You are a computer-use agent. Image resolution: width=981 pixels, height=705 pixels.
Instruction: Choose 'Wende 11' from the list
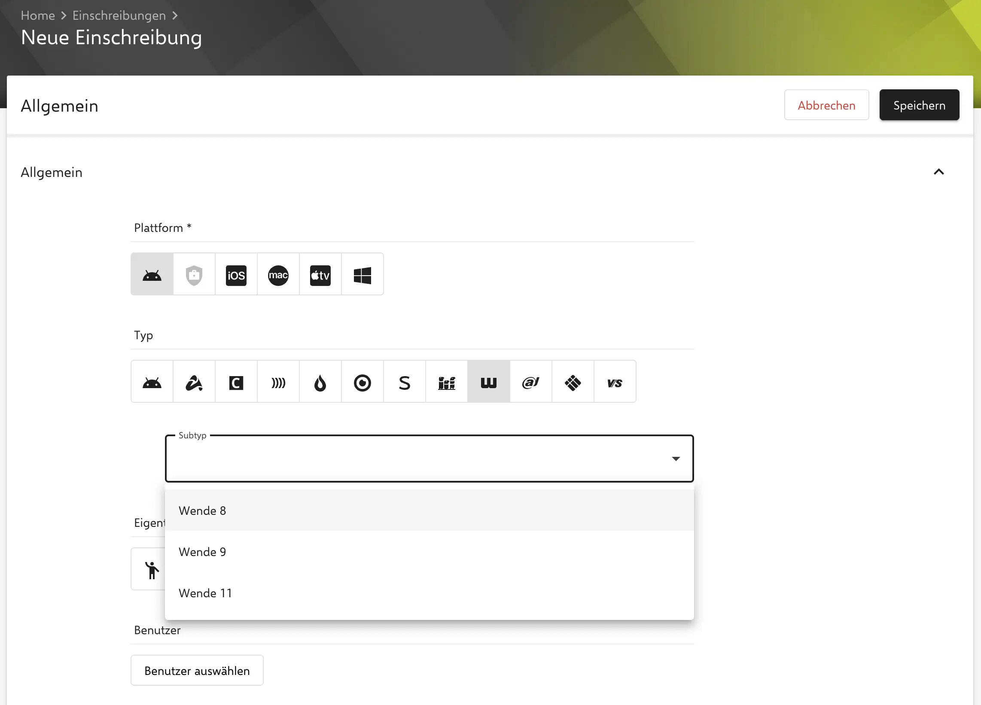click(205, 593)
